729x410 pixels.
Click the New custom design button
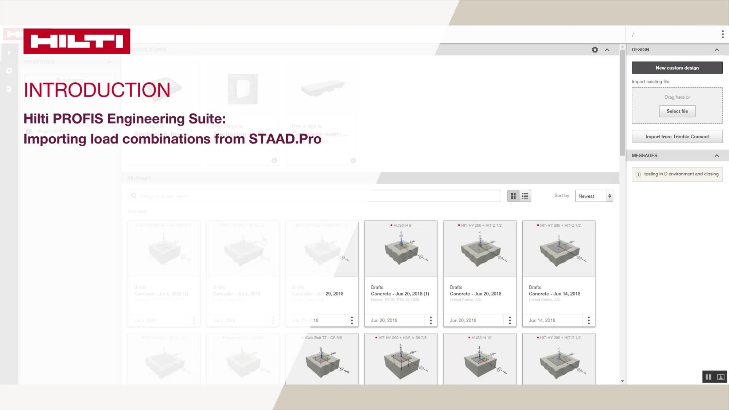677,67
